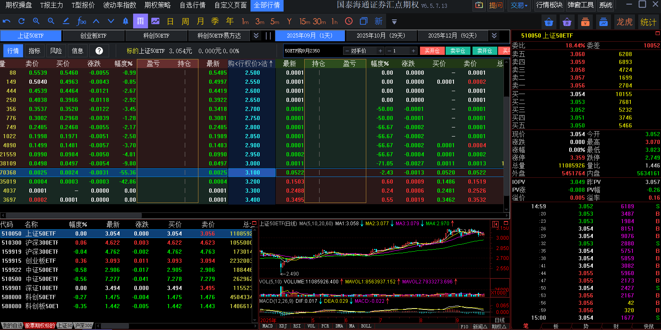Toggle the weekly 周 period
The image size is (661, 330).
pyautogui.click(x=185, y=21)
